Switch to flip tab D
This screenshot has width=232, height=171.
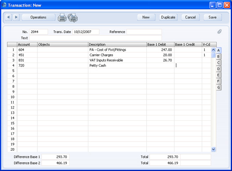218,69
